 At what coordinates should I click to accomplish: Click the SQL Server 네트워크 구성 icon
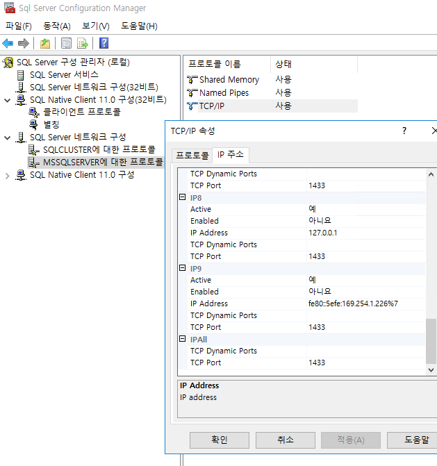(21, 138)
